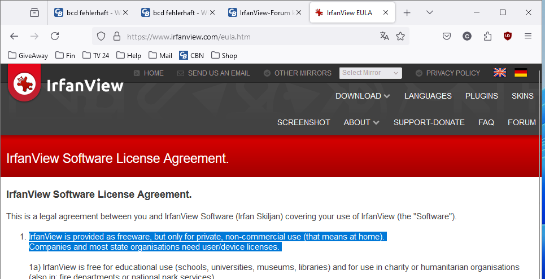Expand the ABOUT menu
The height and width of the screenshot is (279, 545).
361,122
